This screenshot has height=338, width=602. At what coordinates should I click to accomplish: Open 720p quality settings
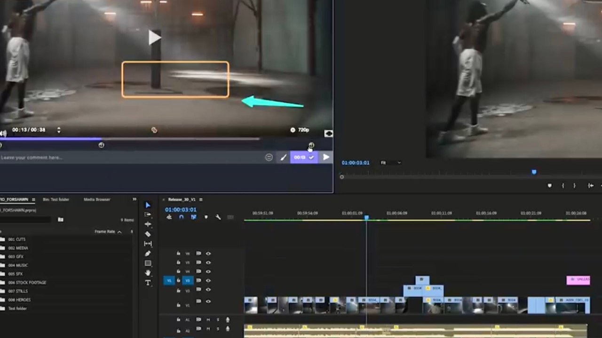300,130
